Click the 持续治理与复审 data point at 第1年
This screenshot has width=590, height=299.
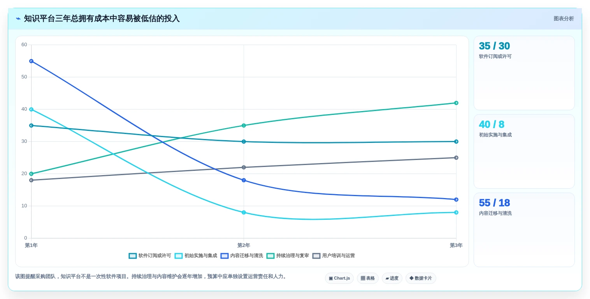(31, 174)
